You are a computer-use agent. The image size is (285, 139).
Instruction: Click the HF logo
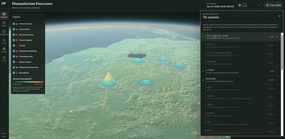coord(4,4)
